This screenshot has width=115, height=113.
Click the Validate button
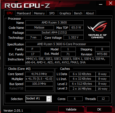(x=71, y=109)
